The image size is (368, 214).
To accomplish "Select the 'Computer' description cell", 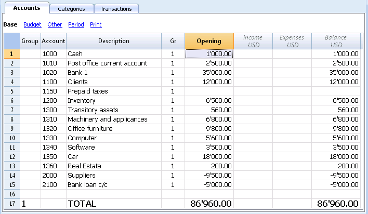I will (114, 138).
